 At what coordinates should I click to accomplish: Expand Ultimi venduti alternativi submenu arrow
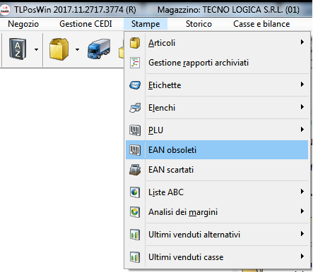coord(302,234)
